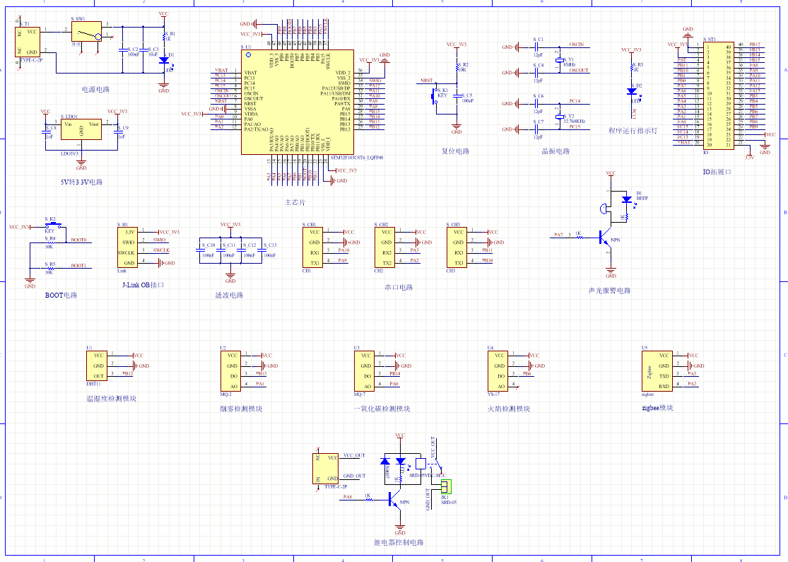Click the VCC_OUT net label on relay connector
Screen dimensions: 788x562
354,455
